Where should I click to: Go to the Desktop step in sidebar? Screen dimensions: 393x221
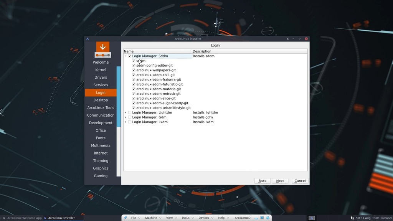101,100
